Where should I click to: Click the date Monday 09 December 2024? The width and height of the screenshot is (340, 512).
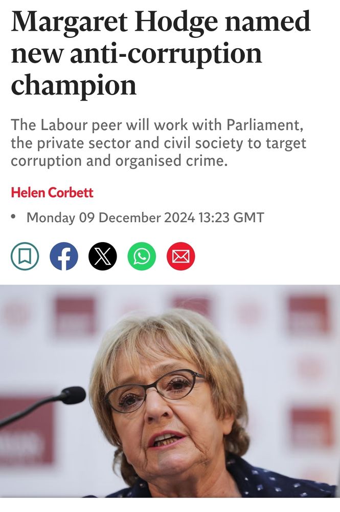click(x=111, y=218)
